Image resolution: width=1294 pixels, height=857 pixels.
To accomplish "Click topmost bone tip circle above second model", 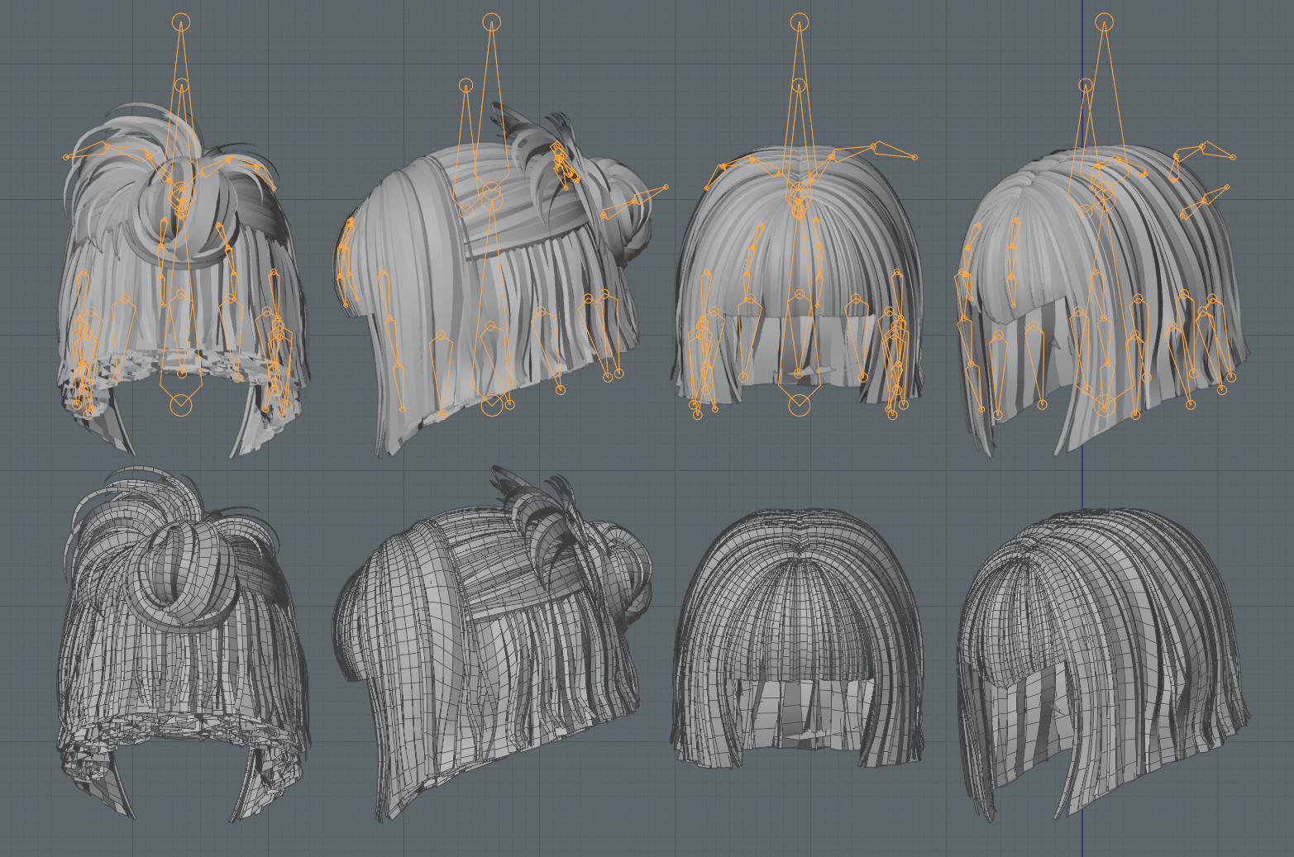I will 492,22.
